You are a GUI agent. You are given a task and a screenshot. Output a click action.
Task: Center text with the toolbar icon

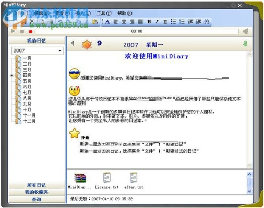click(124, 22)
